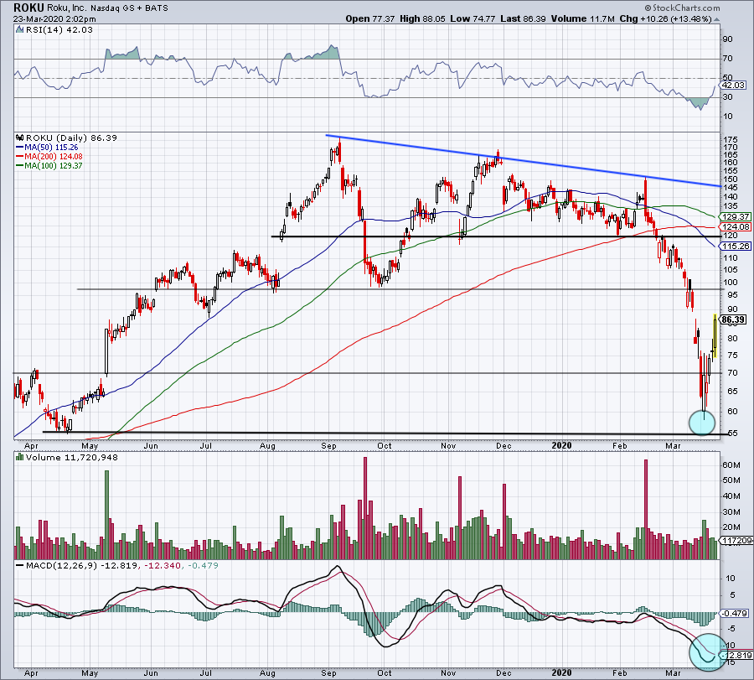754x680 pixels.
Task: Click the bold 2020 label on the price chart's date axis
Action: point(561,445)
